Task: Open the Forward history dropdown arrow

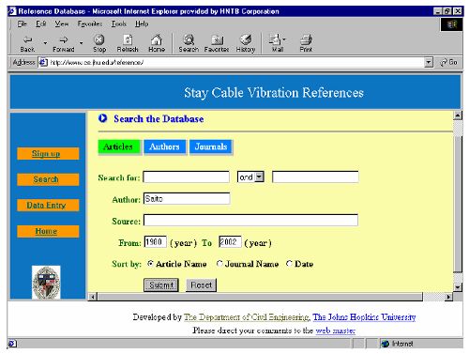Action: coord(81,42)
